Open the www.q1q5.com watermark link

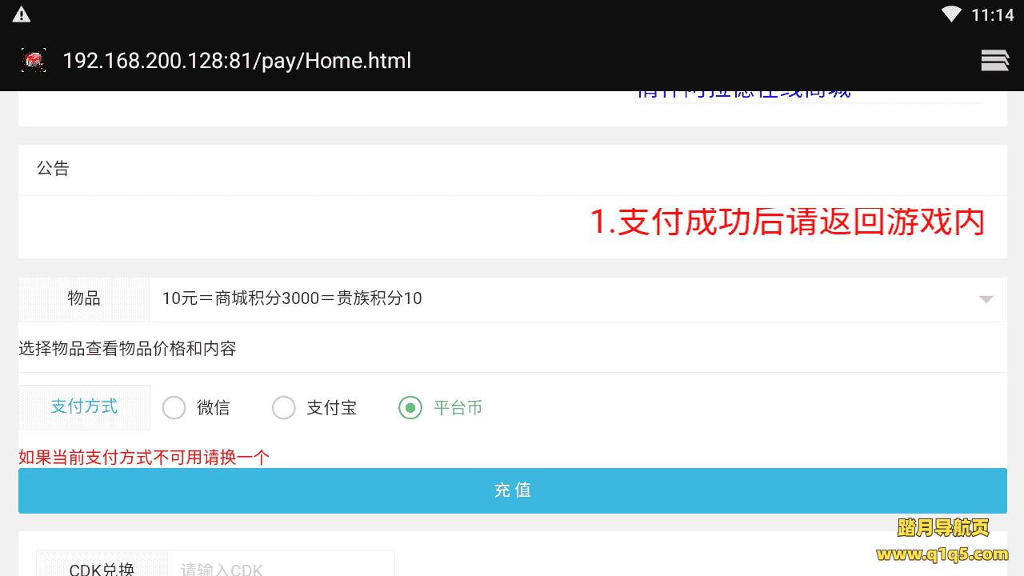[x=942, y=554]
